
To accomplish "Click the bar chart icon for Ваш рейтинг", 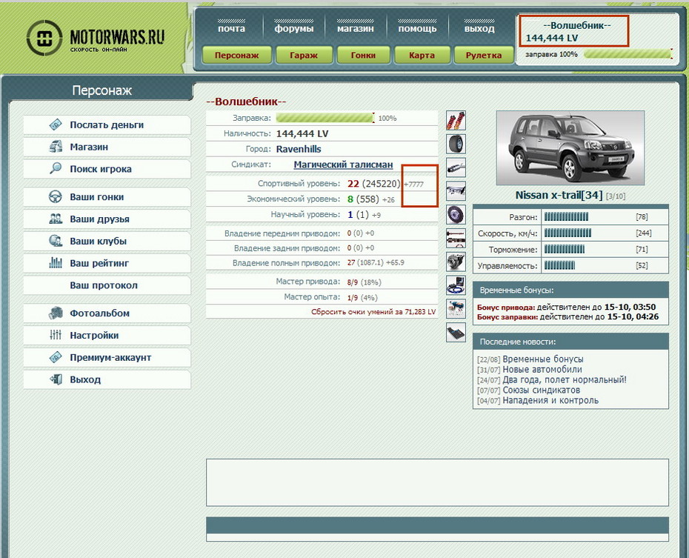I will pos(56,263).
